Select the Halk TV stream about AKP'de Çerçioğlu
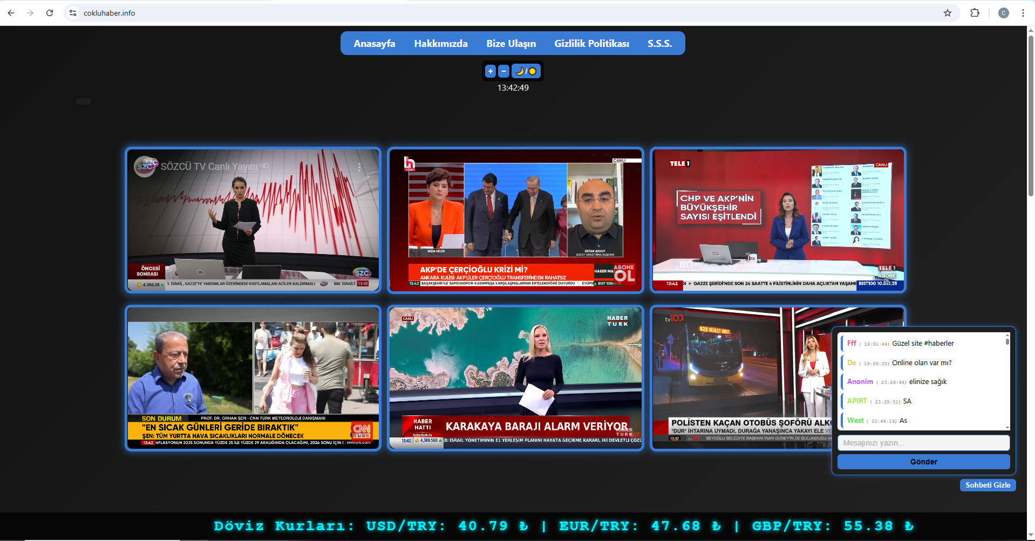The height and width of the screenshot is (541, 1035). tap(515, 220)
